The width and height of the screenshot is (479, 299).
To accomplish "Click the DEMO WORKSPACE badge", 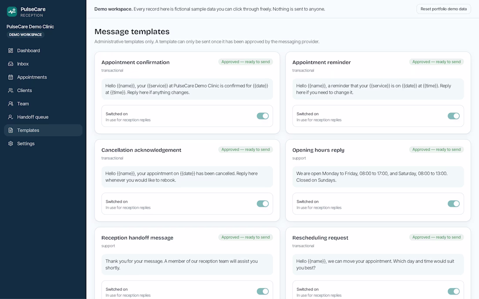I will pos(25,35).
